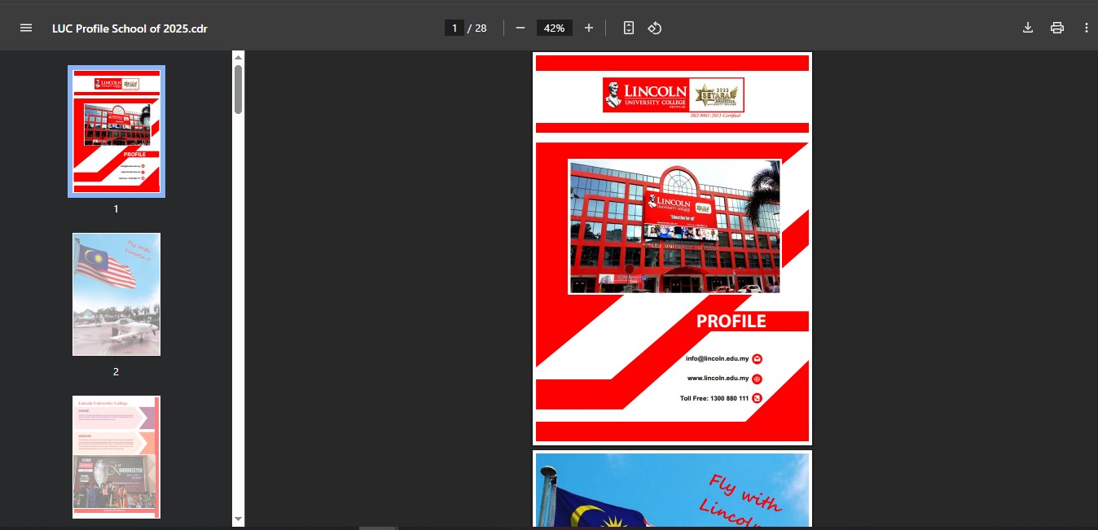Click the info@lincoln.edu.my email text
Screen dimensions: 1098x530
click(718, 358)
